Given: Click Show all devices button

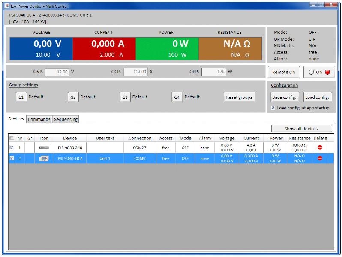Looking at the screenshot, I should pyautogui.click(x=301, y=129).
